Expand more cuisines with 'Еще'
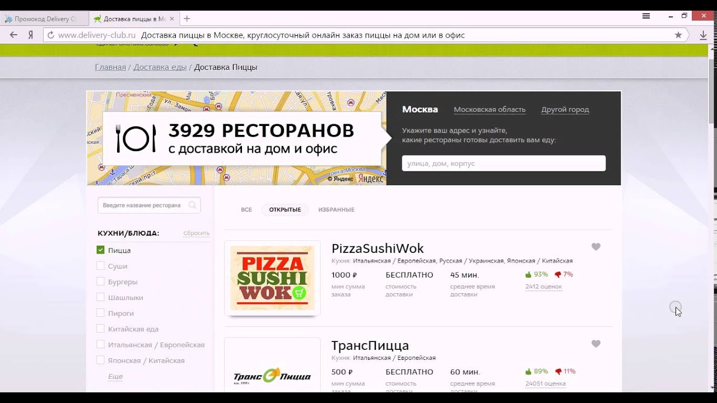Viewport: 717px width, 403px height. coord(115,376)
